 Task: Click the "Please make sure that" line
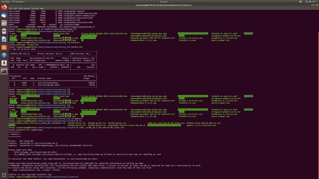(20, 150)
